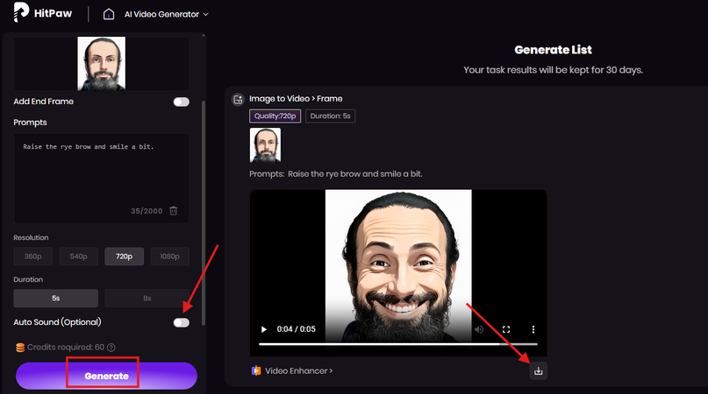The height and width of the screenshot is (394, 708).
Task: Enter fullscreen video mode
Action: tap(506, 330)
